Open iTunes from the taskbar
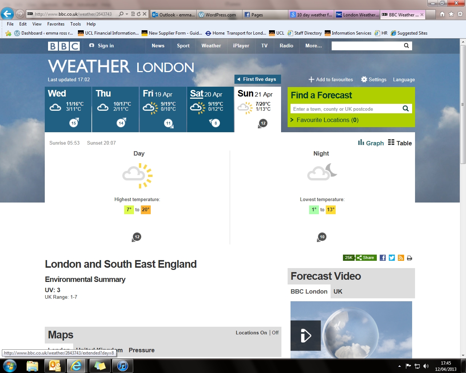This screenshot has width=466, height=373. coord(123,366)
